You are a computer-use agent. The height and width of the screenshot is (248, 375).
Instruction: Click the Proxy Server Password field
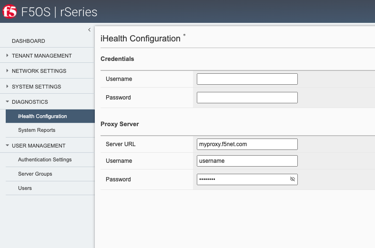coord(243,179)
